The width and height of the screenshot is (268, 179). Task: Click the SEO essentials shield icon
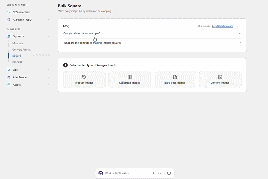(9, 12)
